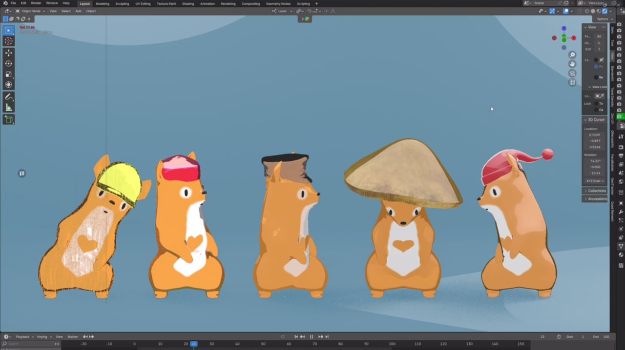Screen dimensions: 625x350
Task: Click the Blender logo menu icon
Action: coord(4,3)
